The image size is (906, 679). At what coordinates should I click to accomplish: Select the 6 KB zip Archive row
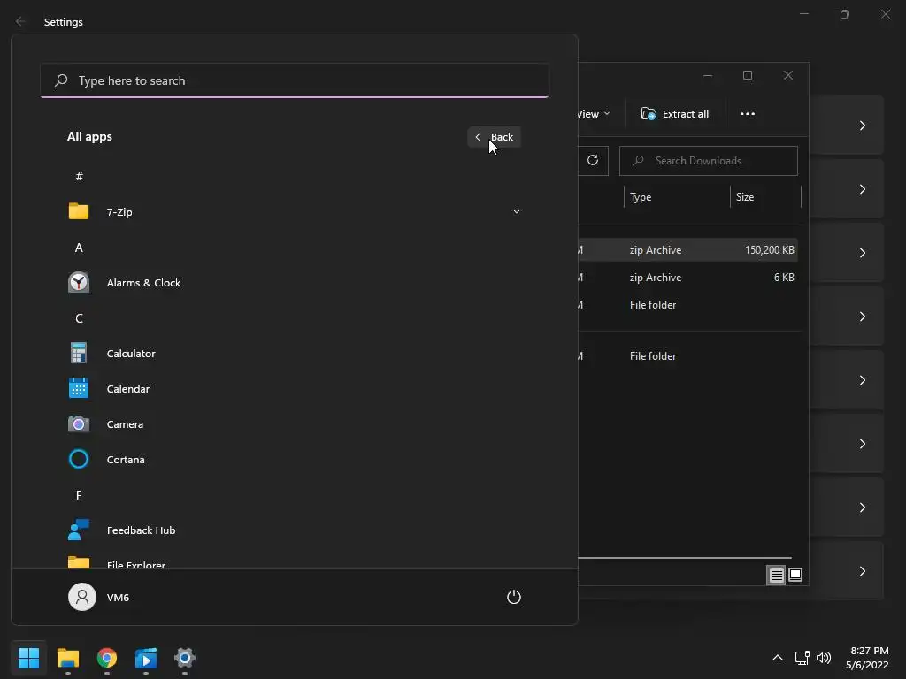click(x=688, y=278)
